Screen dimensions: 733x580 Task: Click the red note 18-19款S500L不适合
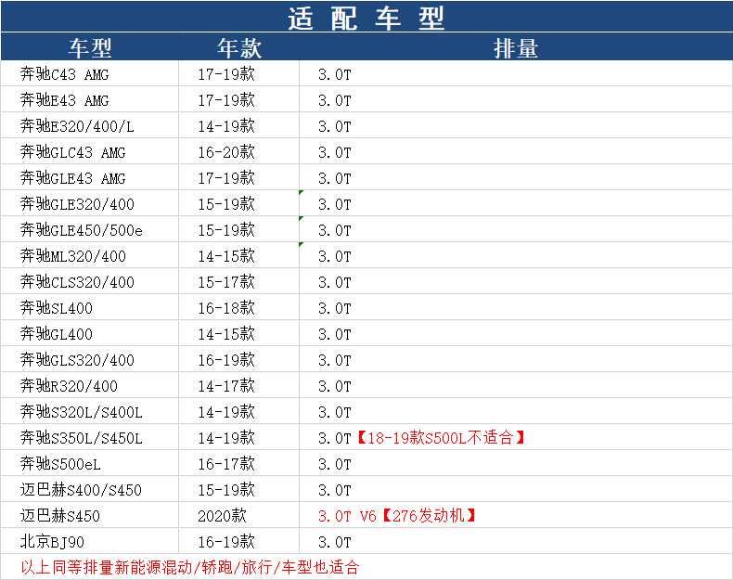pos(441,438)
